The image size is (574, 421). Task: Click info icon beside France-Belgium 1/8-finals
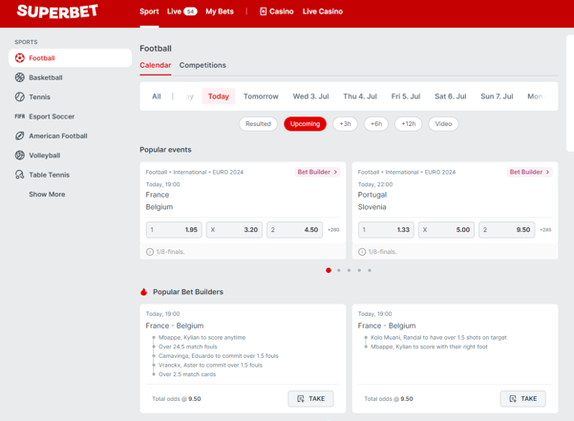150,252
